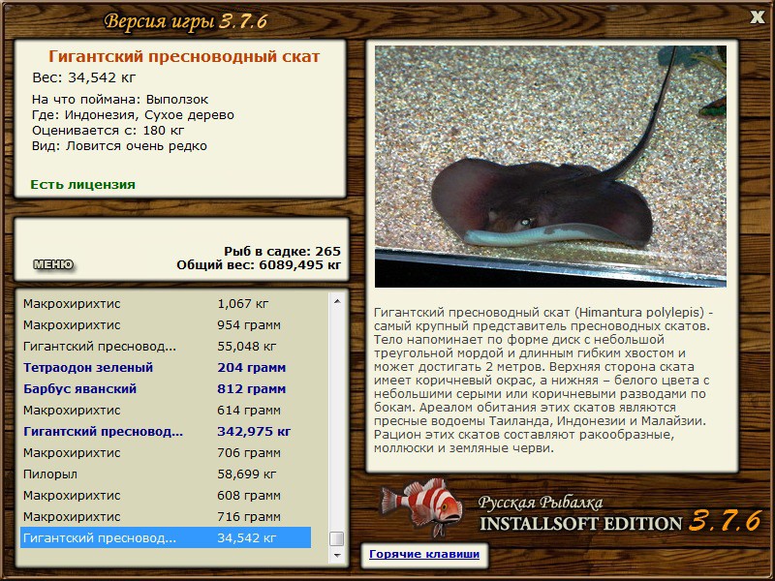
Task: Click Оценивается с: 180 кг line
Action: (x=108, y=131)
